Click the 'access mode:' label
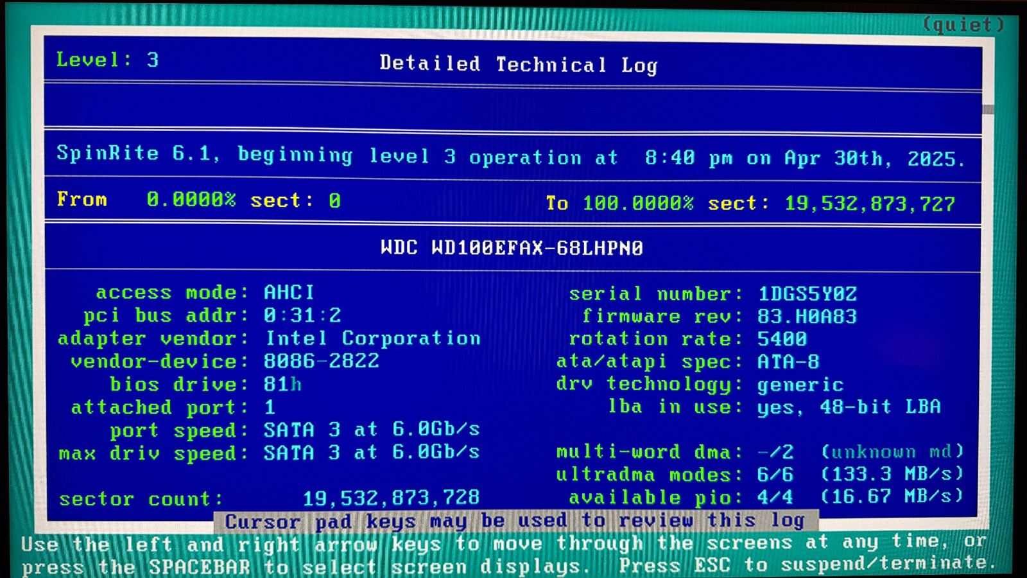The width and height of the screenshot is (1027, 578). pos(173,293)
